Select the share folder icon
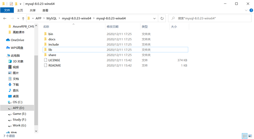Image resolution: width=254 pixels, height=139 pixels. 45,55
